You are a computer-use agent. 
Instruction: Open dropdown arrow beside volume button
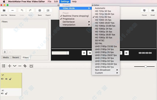coord(121,53)
